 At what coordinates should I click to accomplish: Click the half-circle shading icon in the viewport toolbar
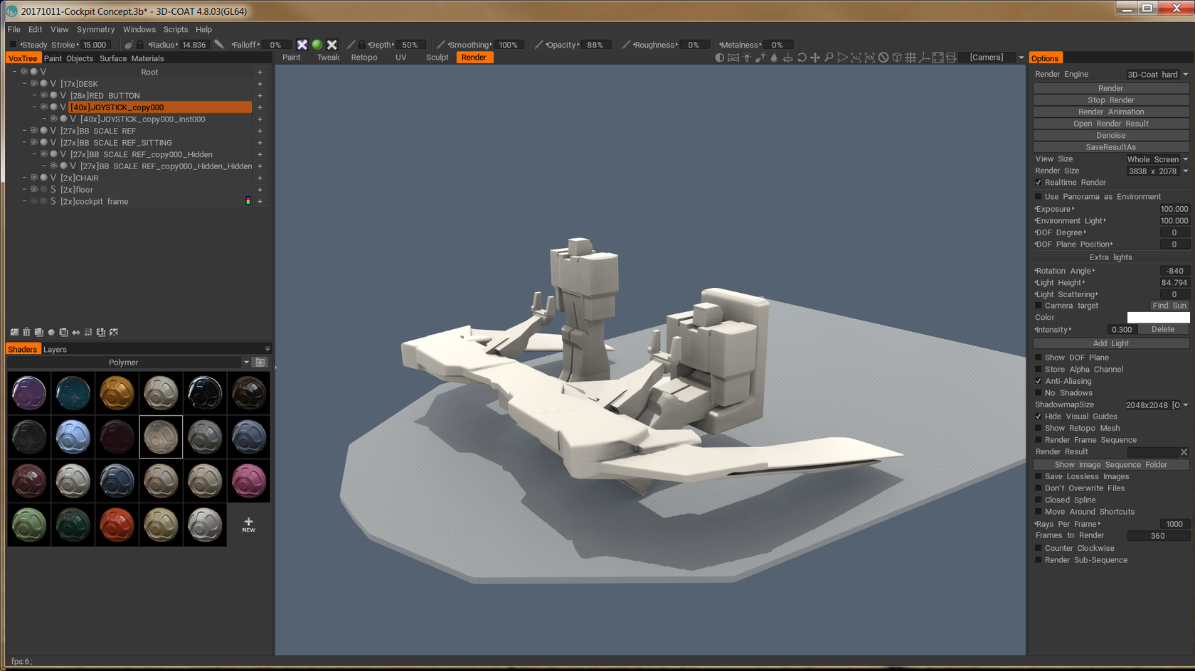pyautogui.click(x=720, y=58)
